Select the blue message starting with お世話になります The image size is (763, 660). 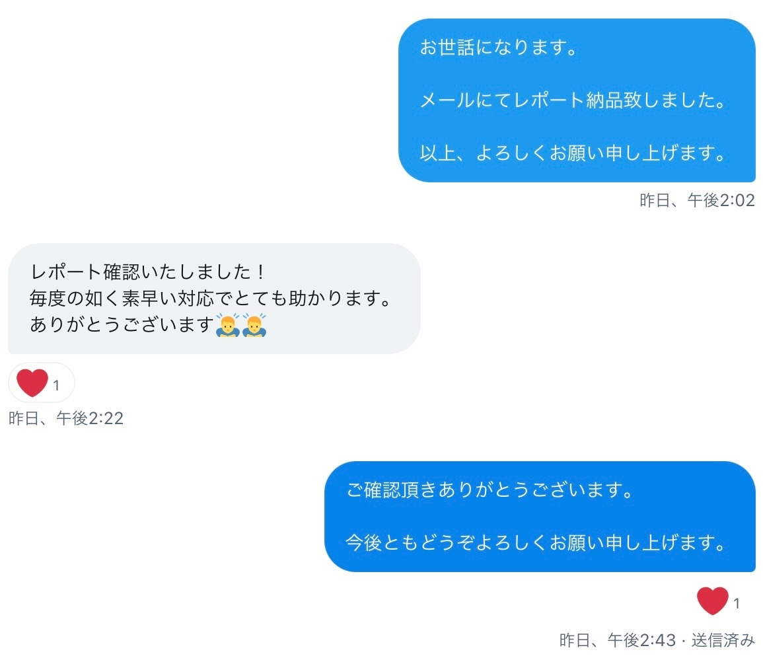577,100
